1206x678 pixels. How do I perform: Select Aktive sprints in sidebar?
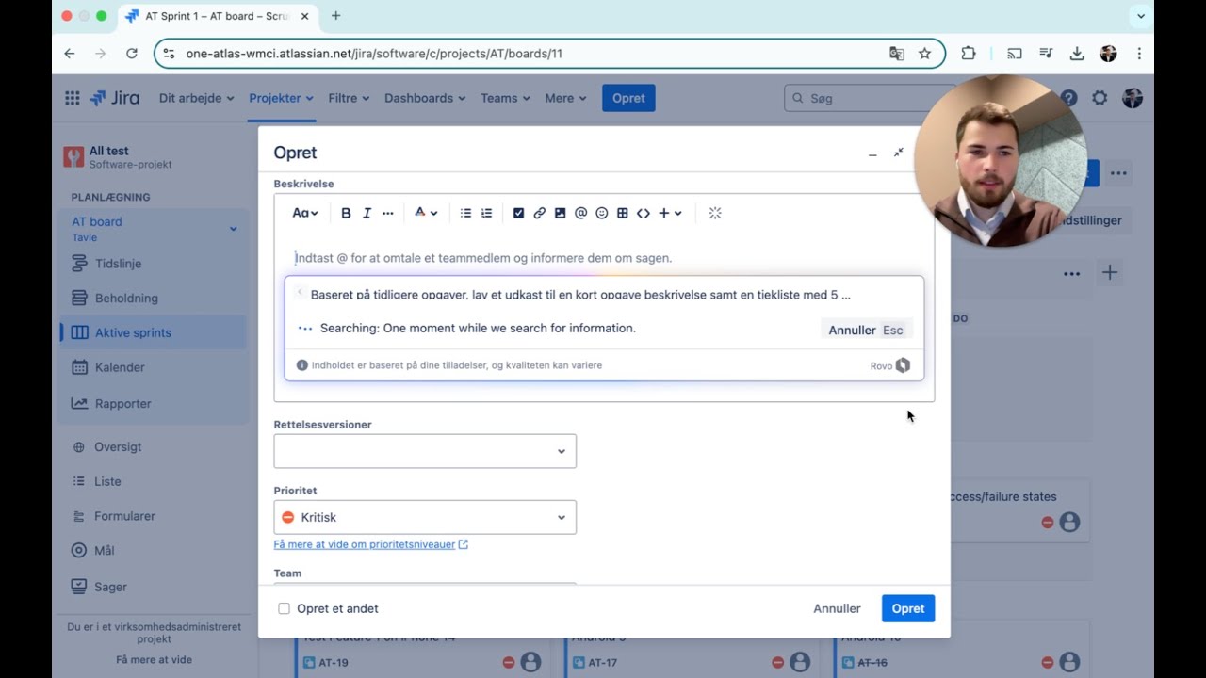pos(154,332)
